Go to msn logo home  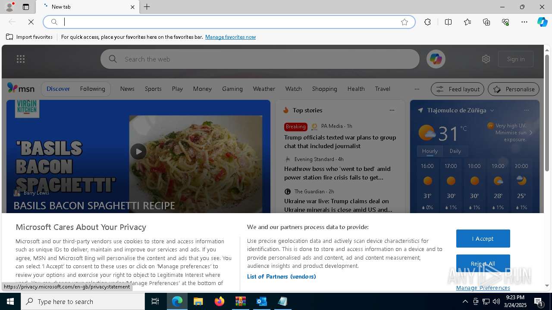(21, 88)
